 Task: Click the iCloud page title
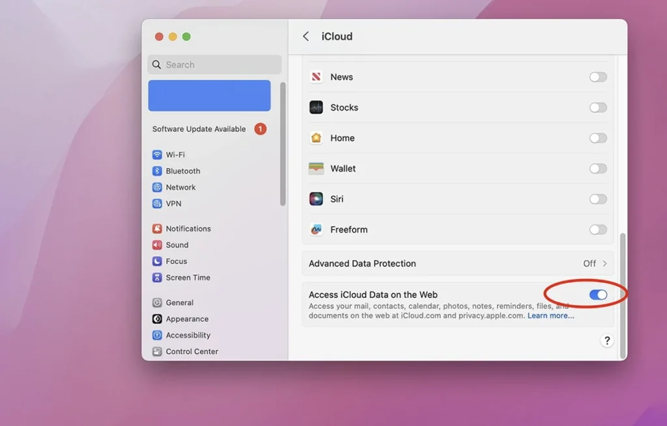pyautogui.click(x=337, y=36)
